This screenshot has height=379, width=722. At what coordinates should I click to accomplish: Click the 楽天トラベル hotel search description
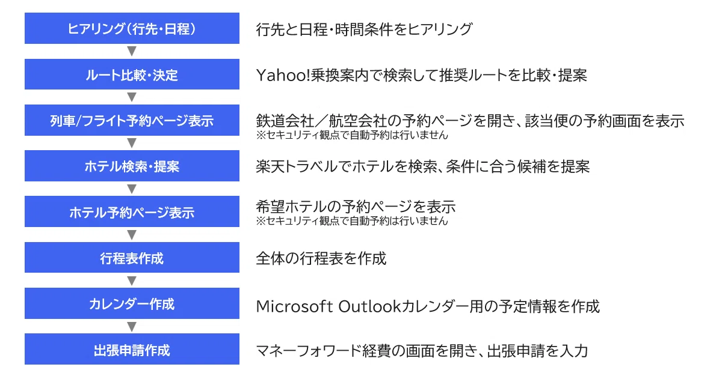pyautogui.click(x=422, y=166)
